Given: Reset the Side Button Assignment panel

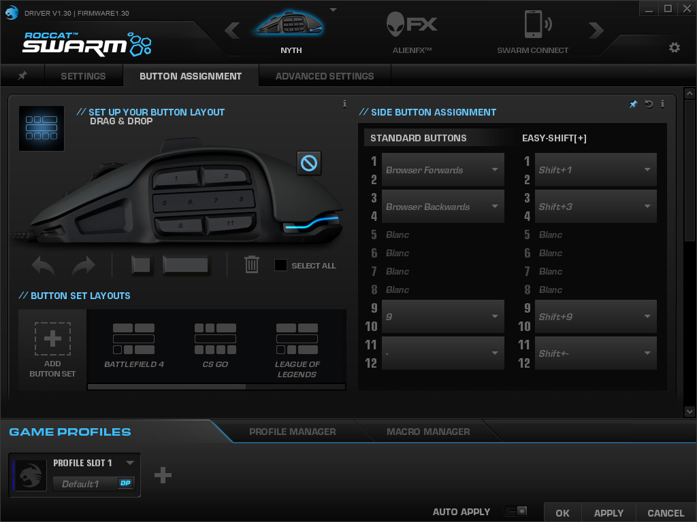Looking at the screenshot, I should (x=649, y=104).
